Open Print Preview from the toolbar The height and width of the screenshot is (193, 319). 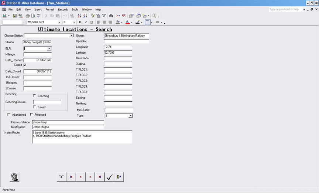tap(33, 16)
